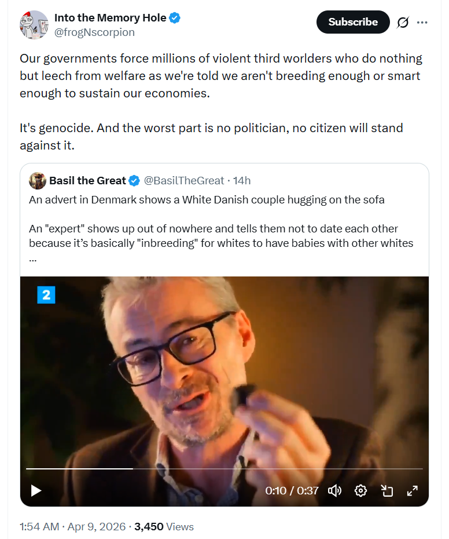
Task: Toggle picture-in-picture mode icon
Action: (x=387, y=490)
